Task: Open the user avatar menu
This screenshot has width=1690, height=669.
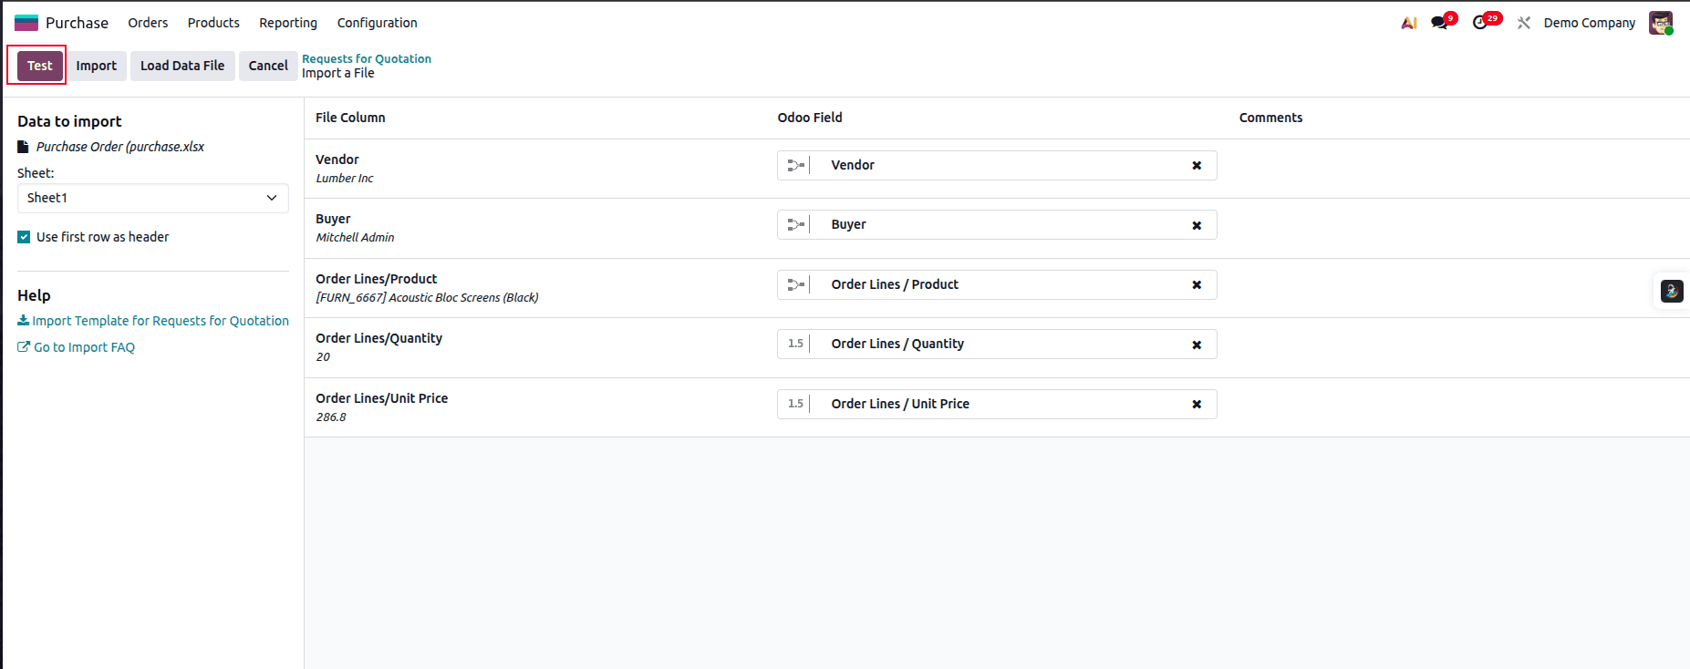Action: click(1660, 23)
